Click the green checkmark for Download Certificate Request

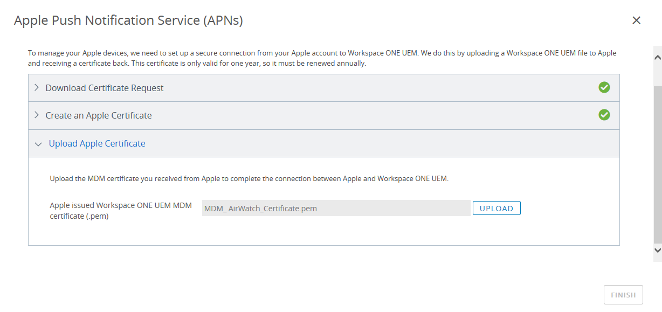[604, 87]
